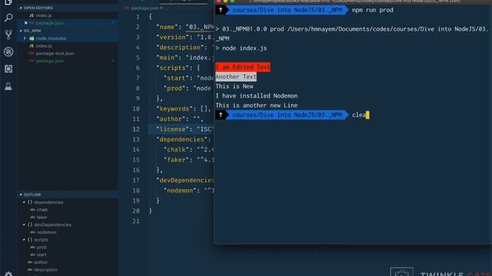Click the "faker" key on line 15

click(x=176, y=159)
